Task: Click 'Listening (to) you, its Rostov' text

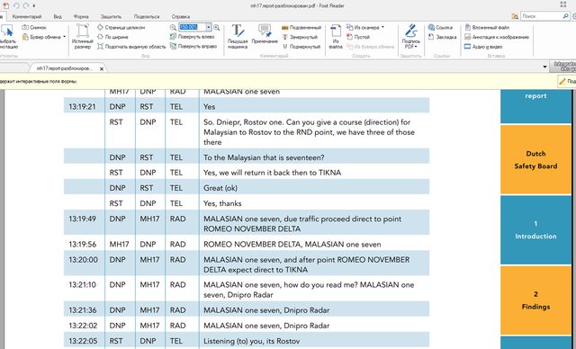Action: (252, 341)
